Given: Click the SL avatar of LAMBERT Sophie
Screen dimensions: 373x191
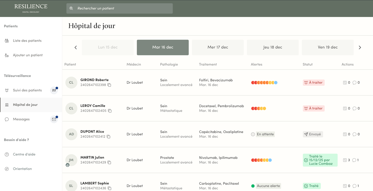Looking at the screenshot, I should (x=71, y=186).
